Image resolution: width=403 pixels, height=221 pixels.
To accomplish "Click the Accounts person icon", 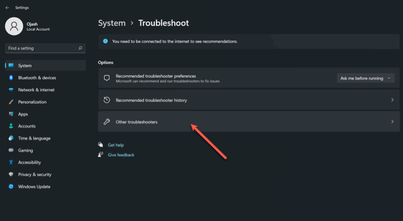I will [x=11, y=126].
